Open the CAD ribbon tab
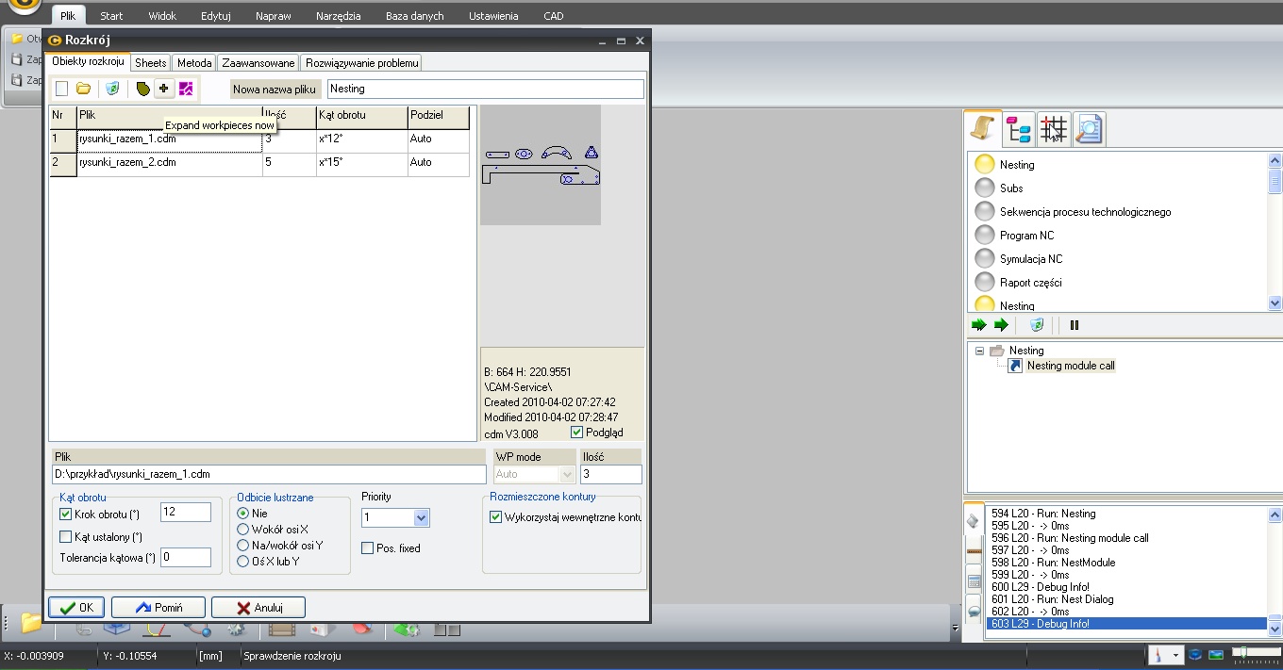The image size is (1283, 670). tap(554, 16)
